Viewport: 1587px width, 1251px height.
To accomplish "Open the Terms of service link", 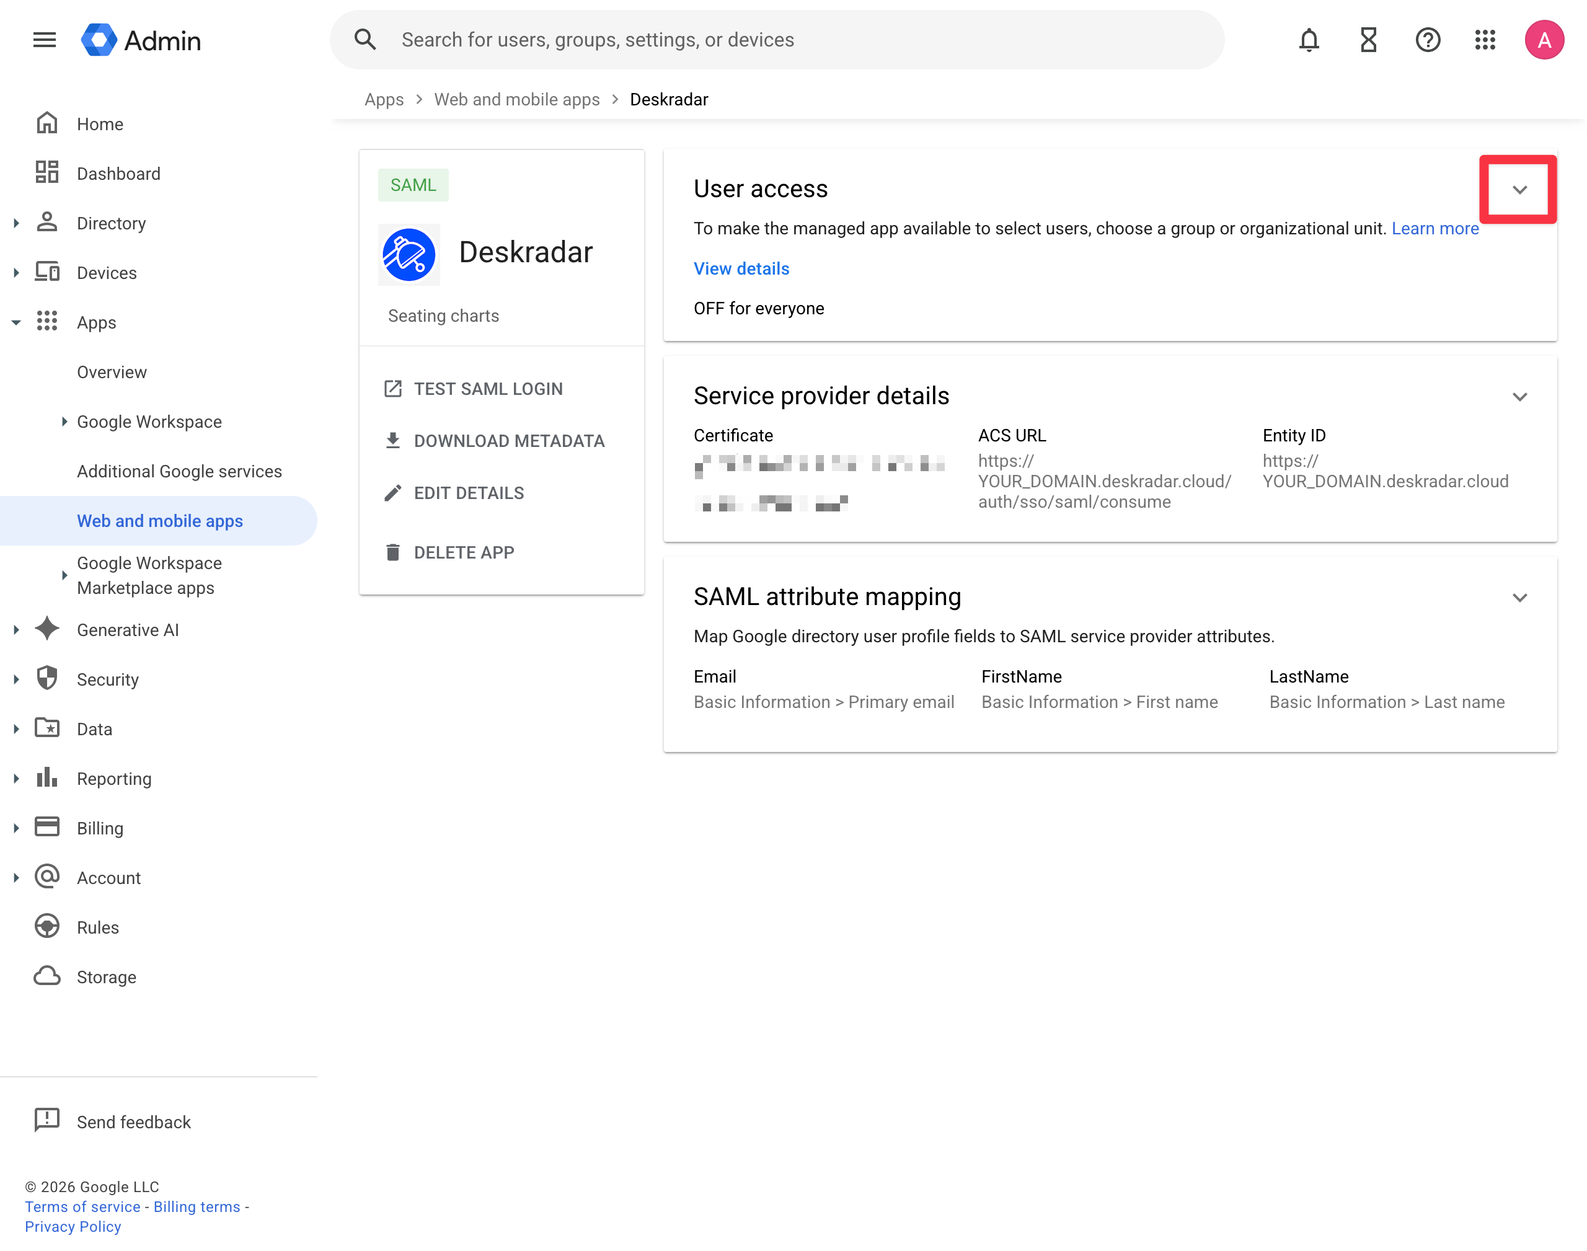I will pos(82,1206).
